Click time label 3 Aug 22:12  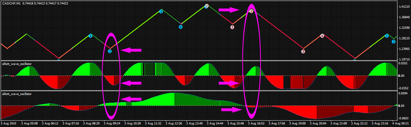point(359,123)
